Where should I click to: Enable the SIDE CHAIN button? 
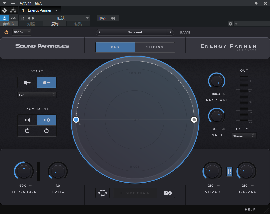(x=135, y=193)
